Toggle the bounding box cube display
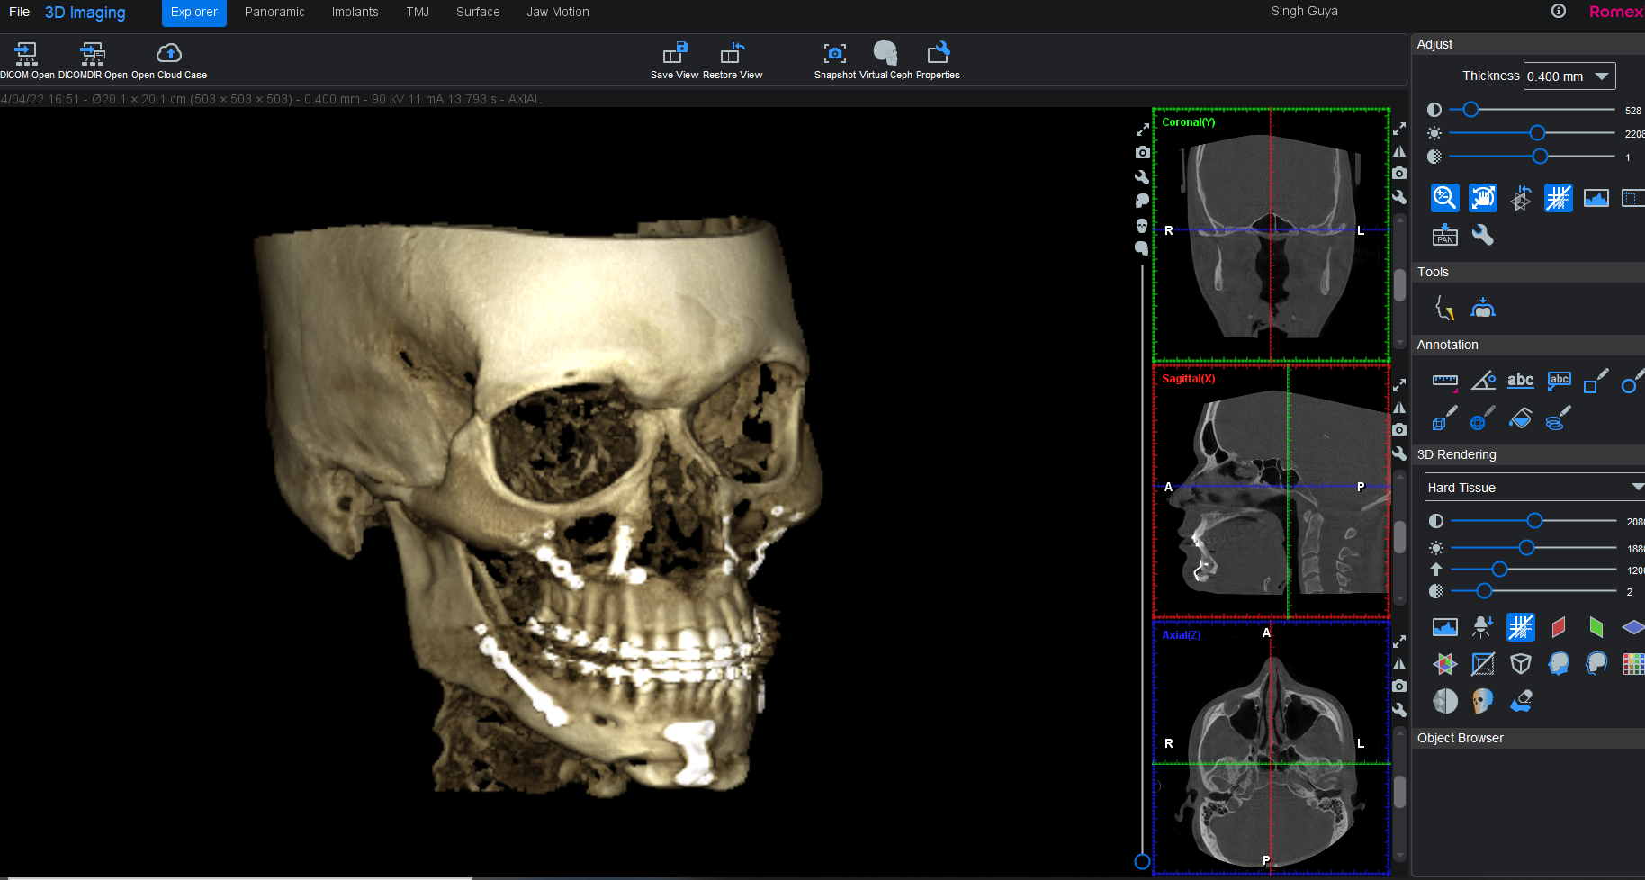1645x880 pixels. pyautogui.click(x=1521, y=664)
